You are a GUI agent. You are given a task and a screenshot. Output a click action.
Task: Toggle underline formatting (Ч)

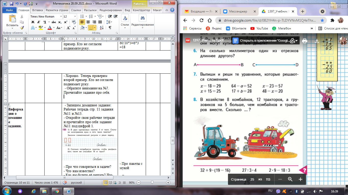click(44, 22)
